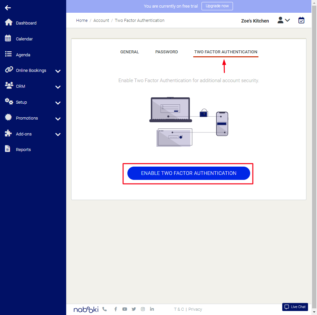
Task: Open Calendar in the sidebar
Action: [24, 39]
